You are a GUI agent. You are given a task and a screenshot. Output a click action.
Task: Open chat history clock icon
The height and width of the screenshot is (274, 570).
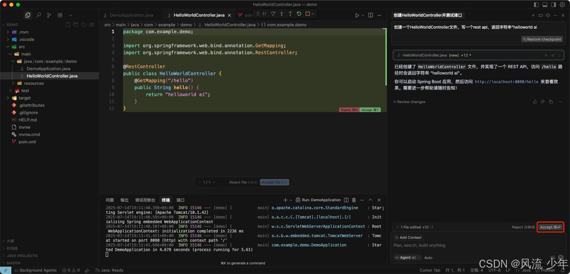coord(548,15)
